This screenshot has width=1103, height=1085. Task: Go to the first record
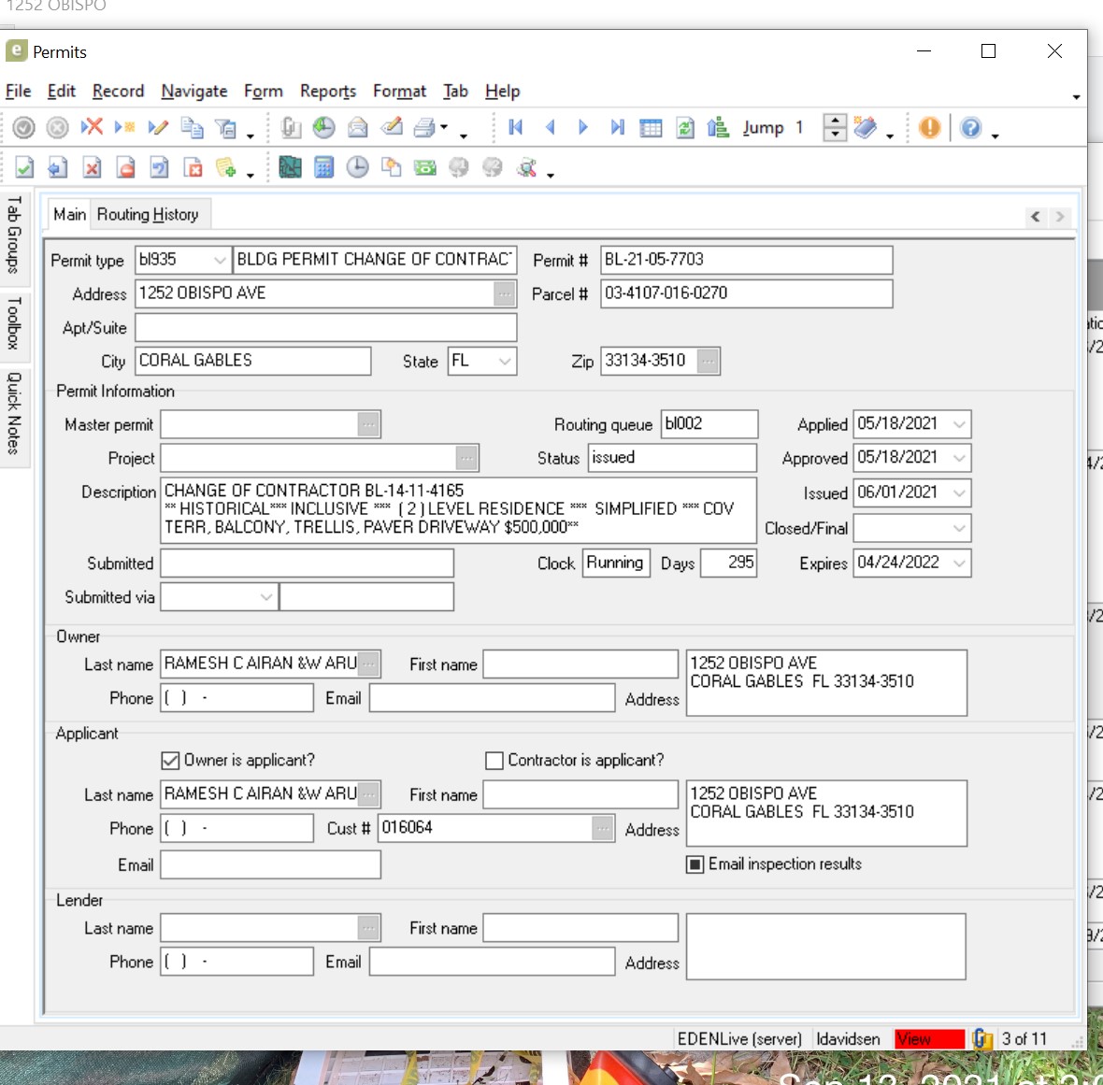515,128
